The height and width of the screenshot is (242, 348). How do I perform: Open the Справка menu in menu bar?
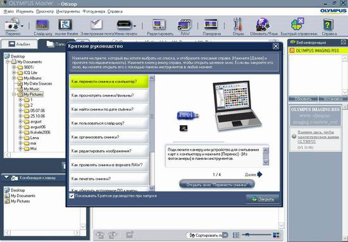coord(115,11)
